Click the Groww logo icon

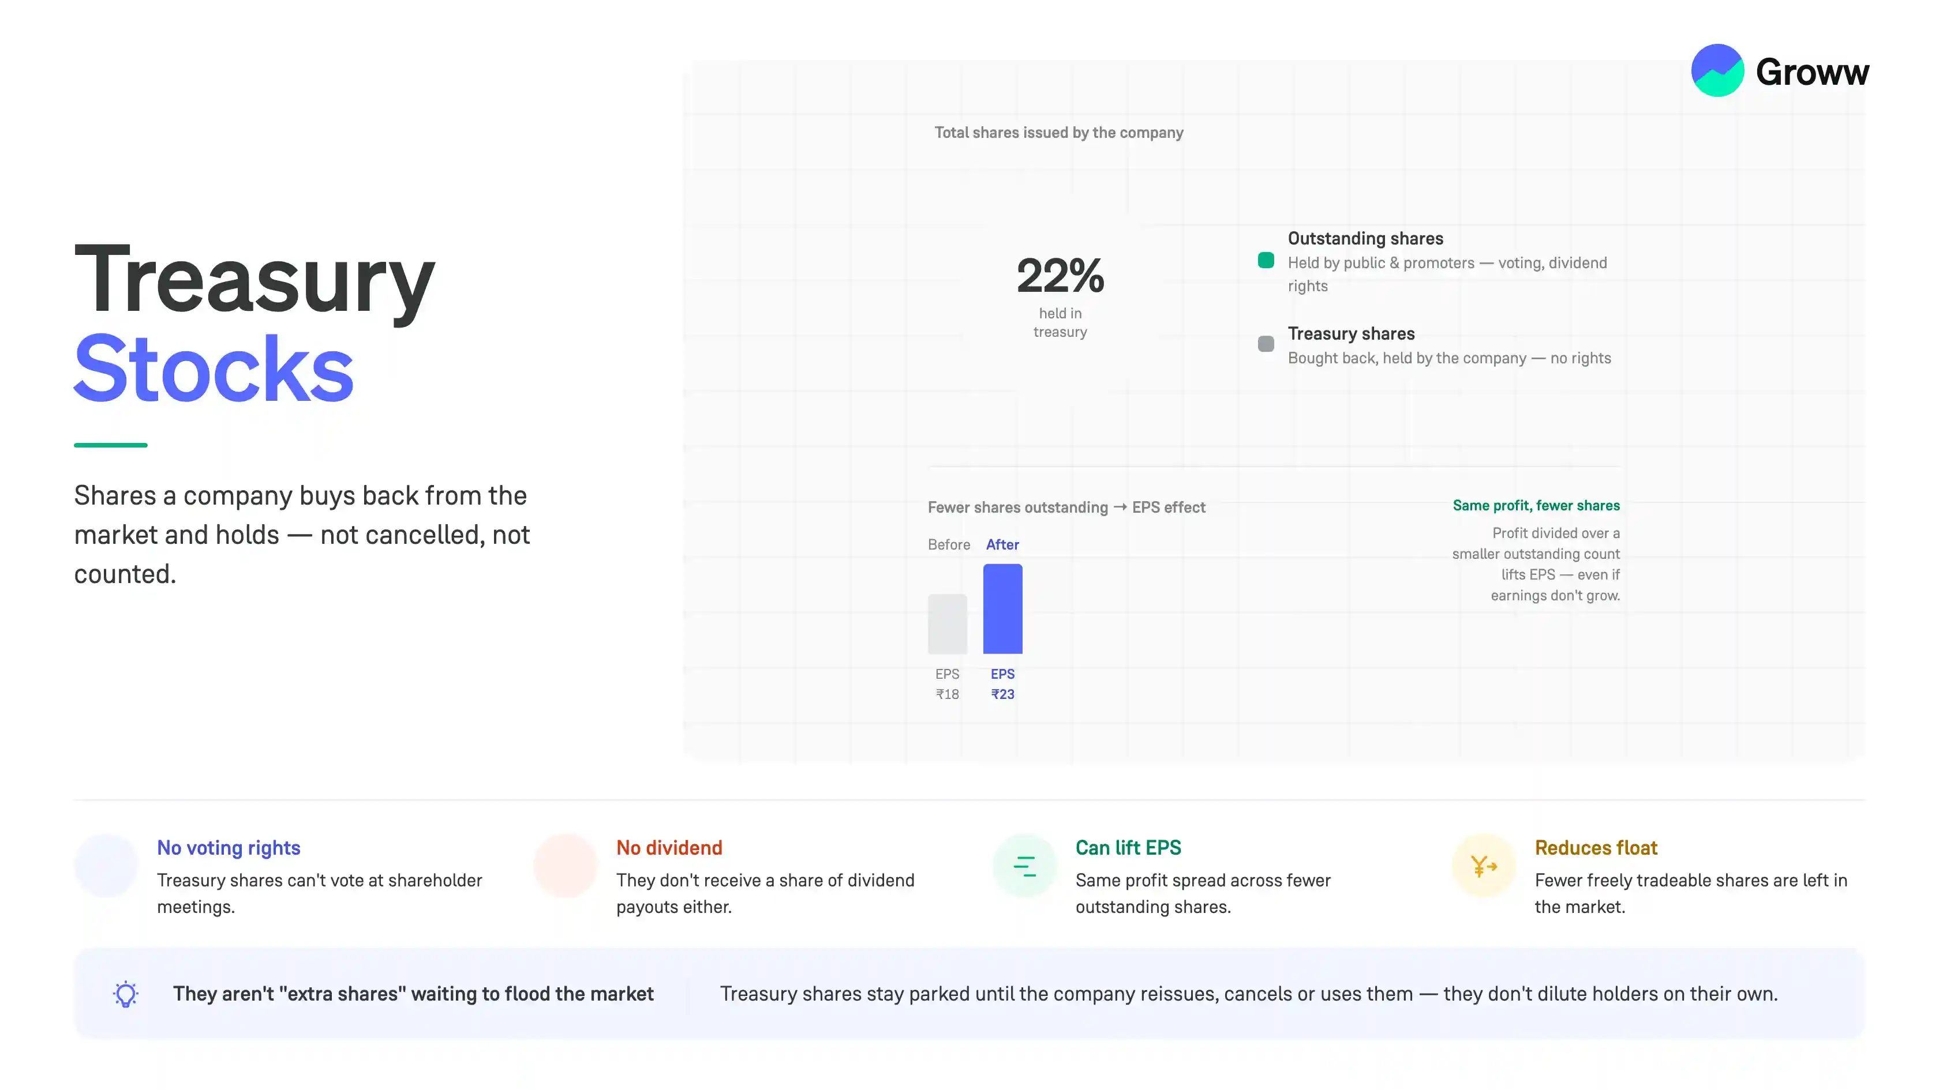click(1717, 71)
